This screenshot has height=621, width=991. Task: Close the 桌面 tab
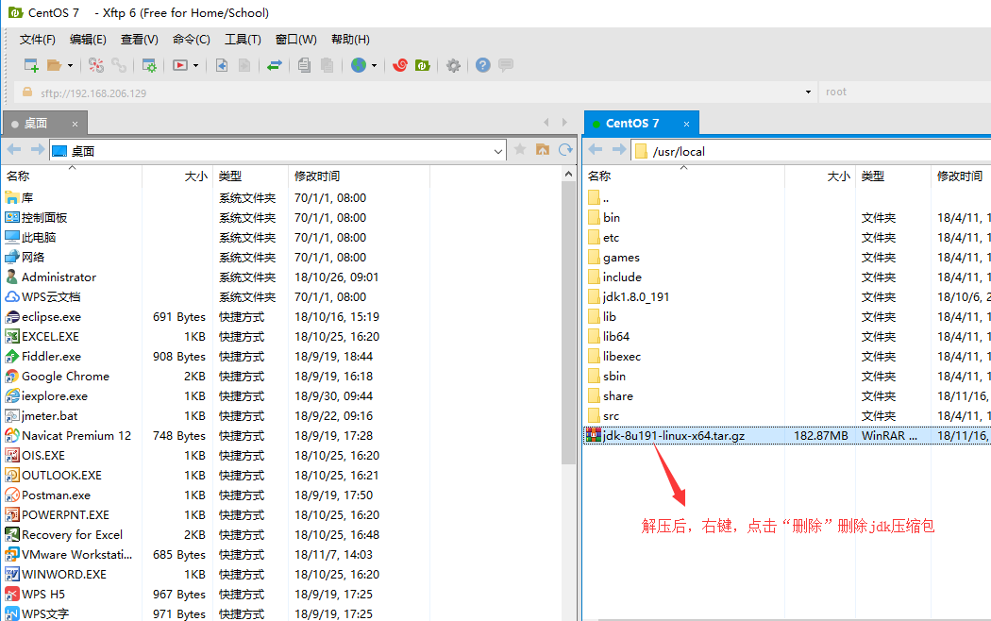pyautogui.click(x=75, y=124)
